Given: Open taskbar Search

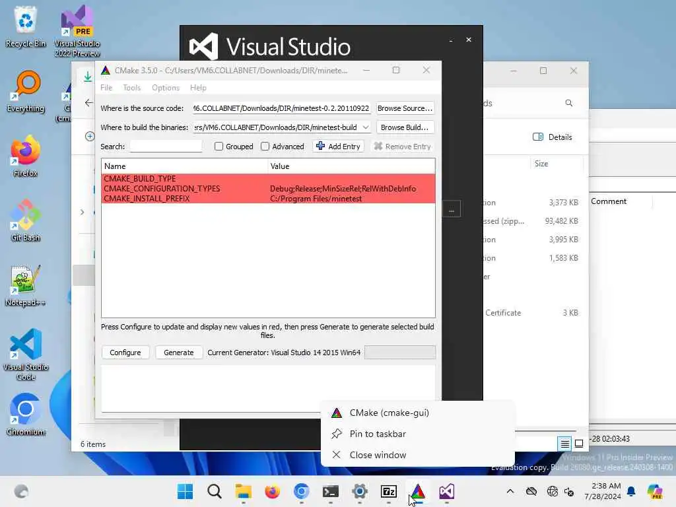Looking at the screenshot, I should click(x=215, y=491).
